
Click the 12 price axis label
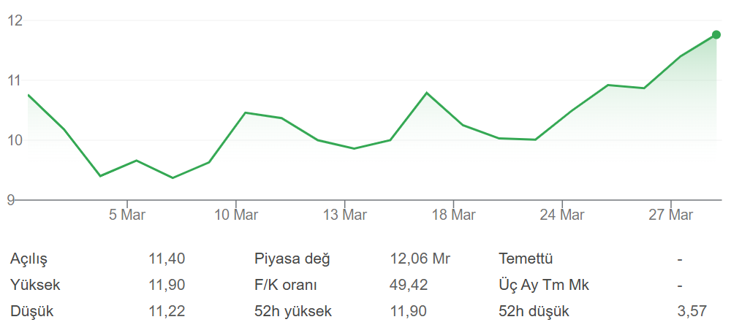15,20
